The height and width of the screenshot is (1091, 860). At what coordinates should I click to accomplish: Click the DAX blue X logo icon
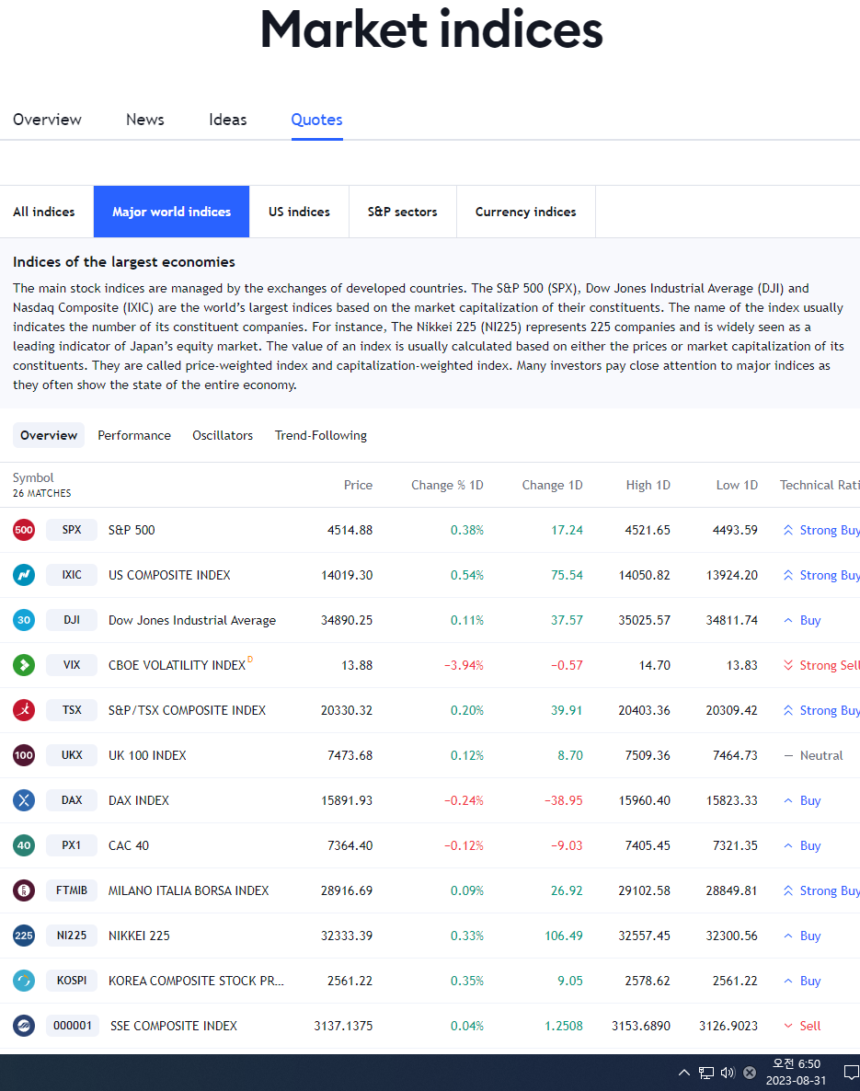(x=24, y=800)
